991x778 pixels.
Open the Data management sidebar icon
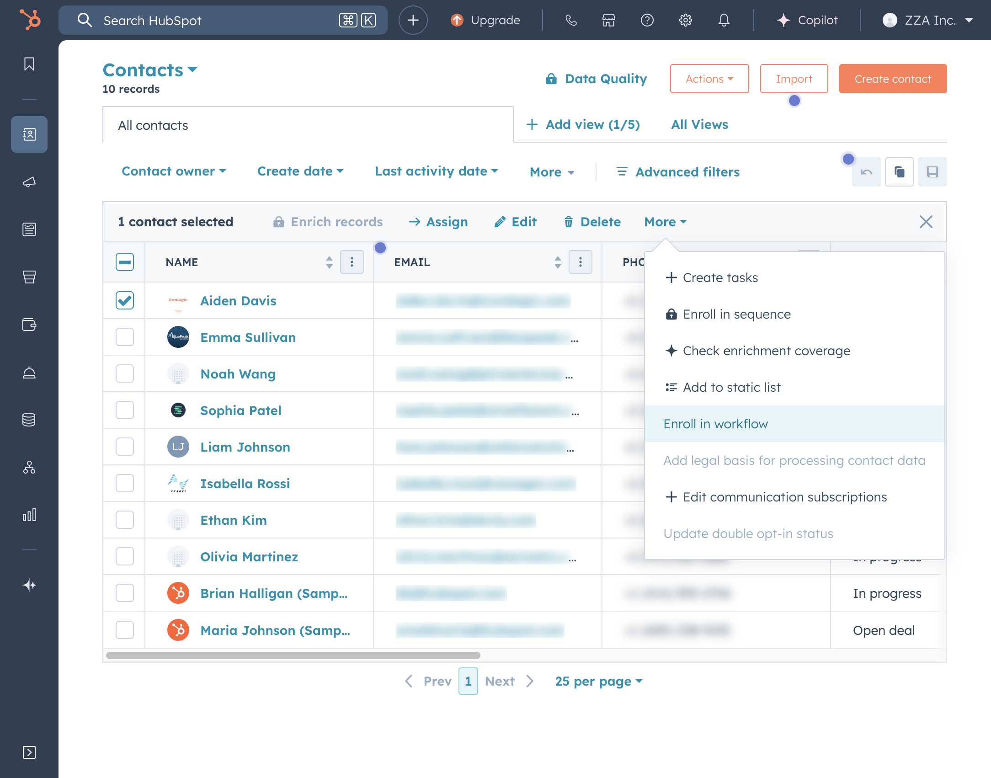coord(29,420)
